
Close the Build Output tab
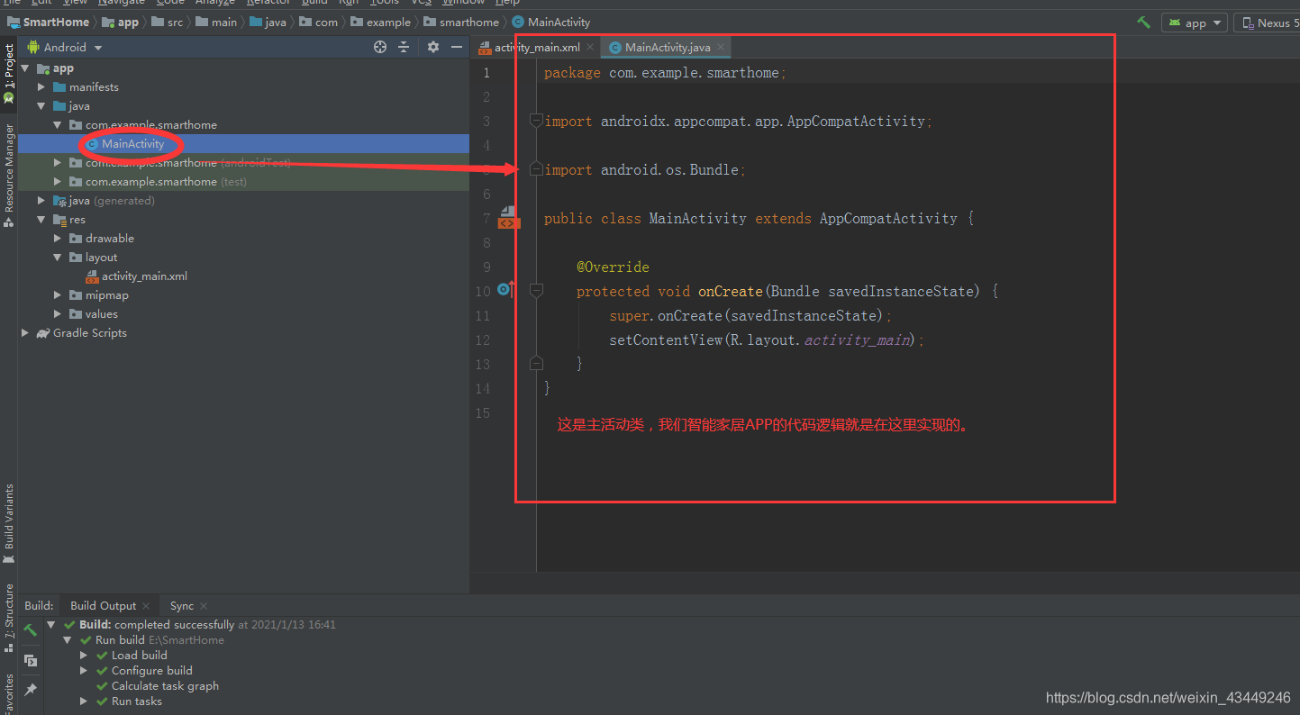pyautogui.click(x=146, y=606)
